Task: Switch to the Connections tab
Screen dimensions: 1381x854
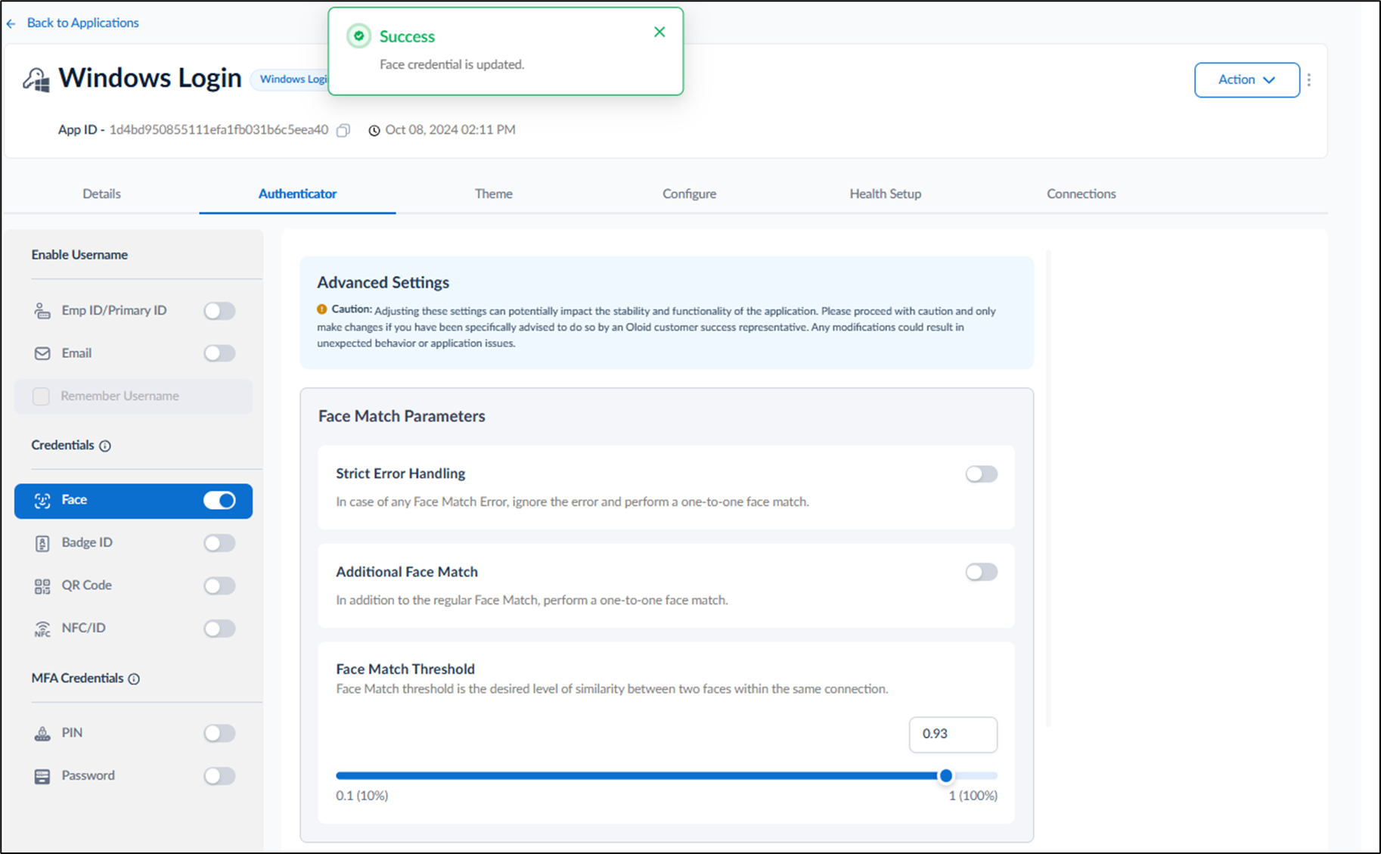Action: point(1081,194)
